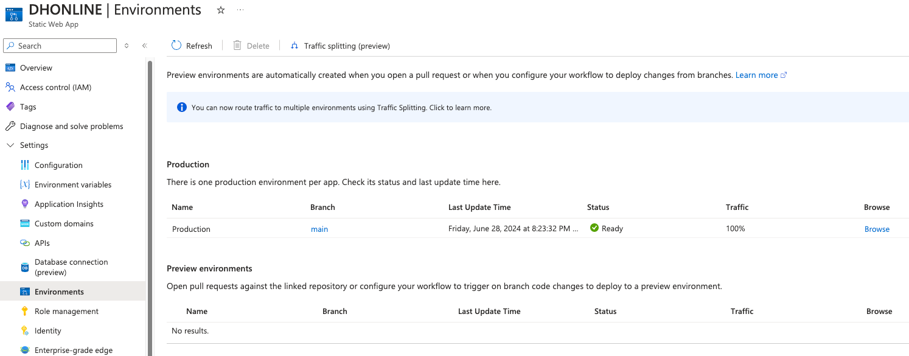Click the Ready status text
909x356 pixels.
pos(612,229)
